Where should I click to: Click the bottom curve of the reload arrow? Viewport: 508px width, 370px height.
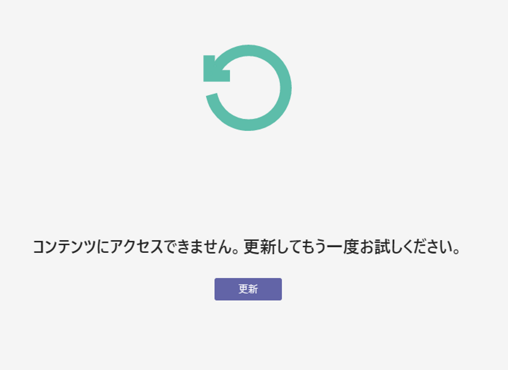249,125
